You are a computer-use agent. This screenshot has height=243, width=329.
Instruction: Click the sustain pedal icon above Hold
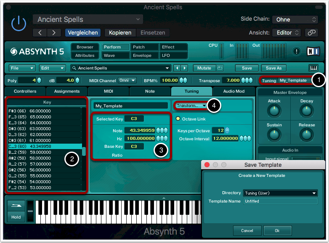pyautogui.click(x=16, y=206)
